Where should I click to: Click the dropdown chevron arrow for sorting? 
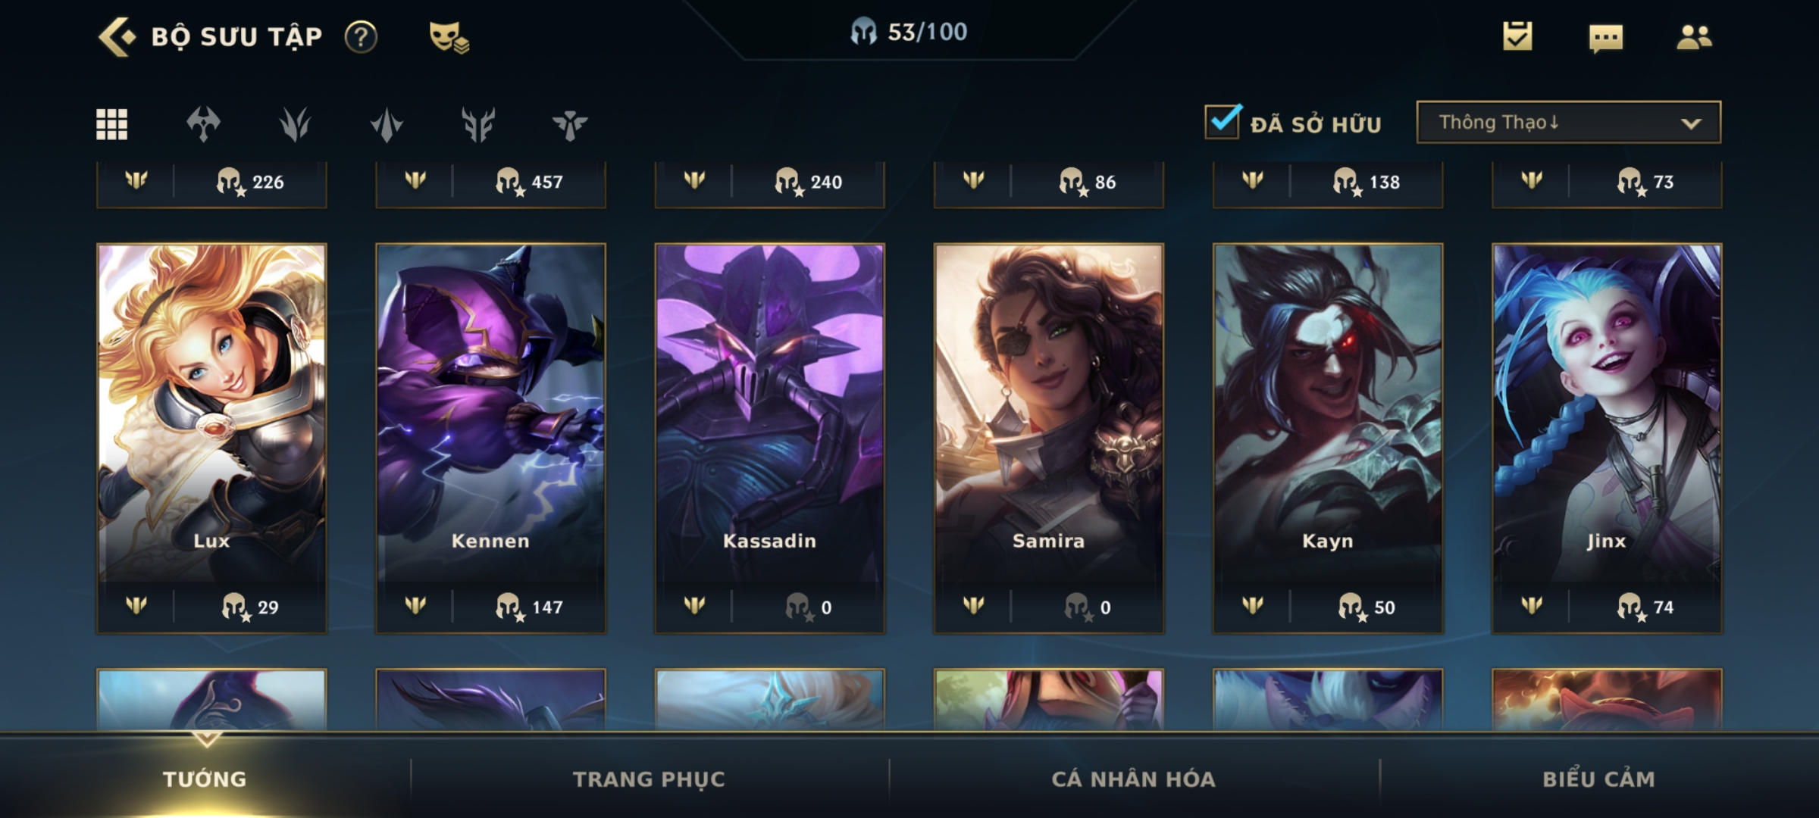pyautogui.click(x=1691, y=123)
